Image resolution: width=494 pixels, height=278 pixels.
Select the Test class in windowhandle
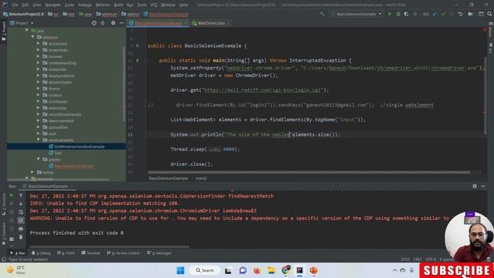coord(58,153)
